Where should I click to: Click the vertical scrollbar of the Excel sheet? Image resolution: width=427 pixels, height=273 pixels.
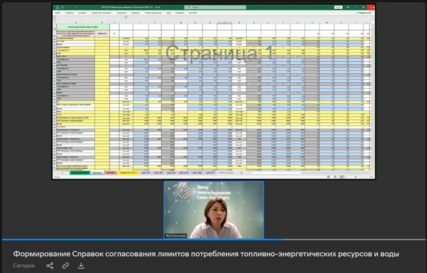click(373, 92)
